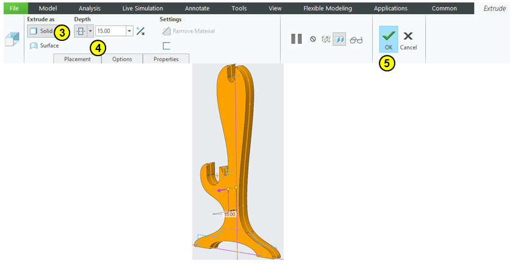Viewport: 510px width, 266px height.
Task: Cancel the extrude feature
Action: pyautogui.click(x=408, y=40)
